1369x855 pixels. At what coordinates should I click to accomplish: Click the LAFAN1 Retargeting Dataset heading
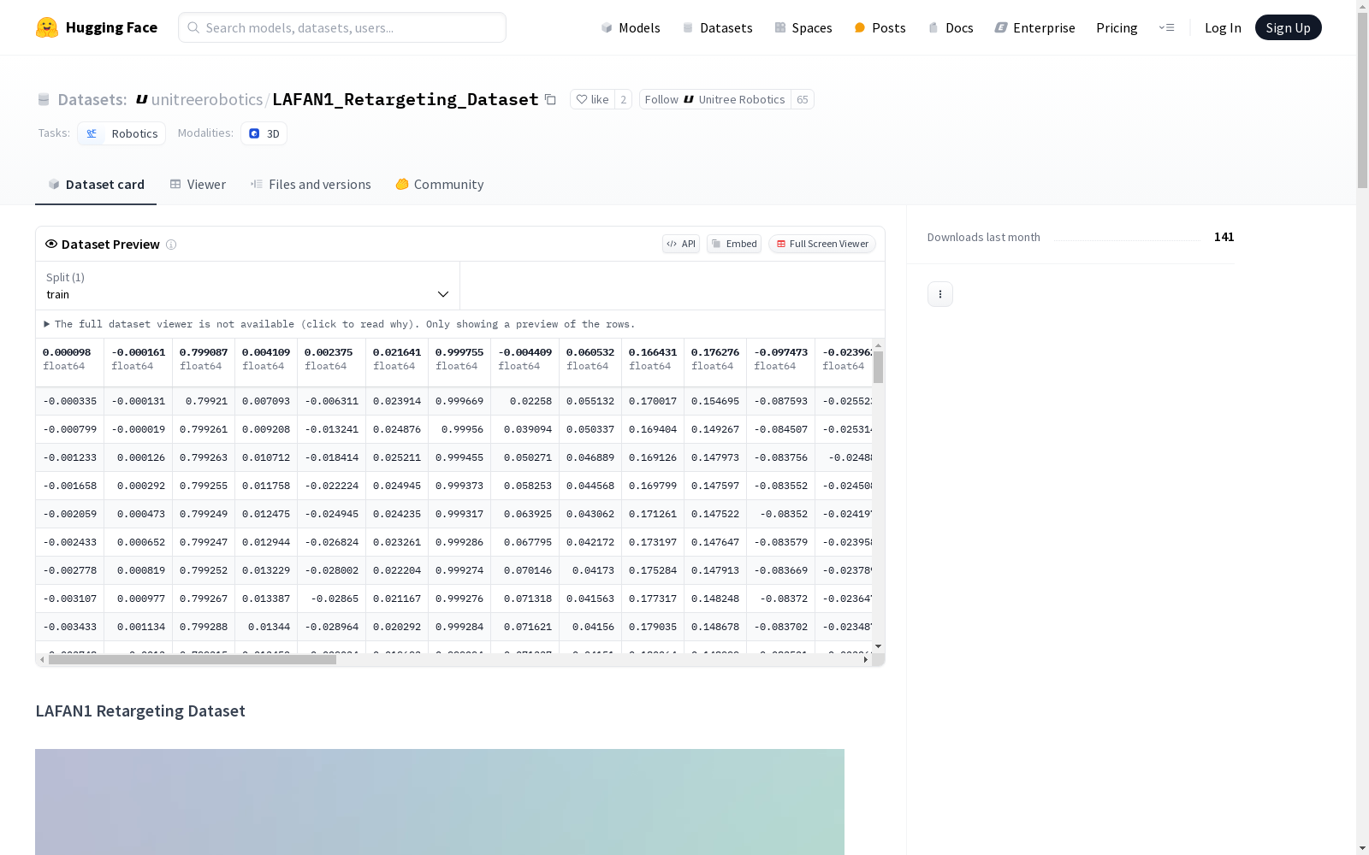click(140, 711)
